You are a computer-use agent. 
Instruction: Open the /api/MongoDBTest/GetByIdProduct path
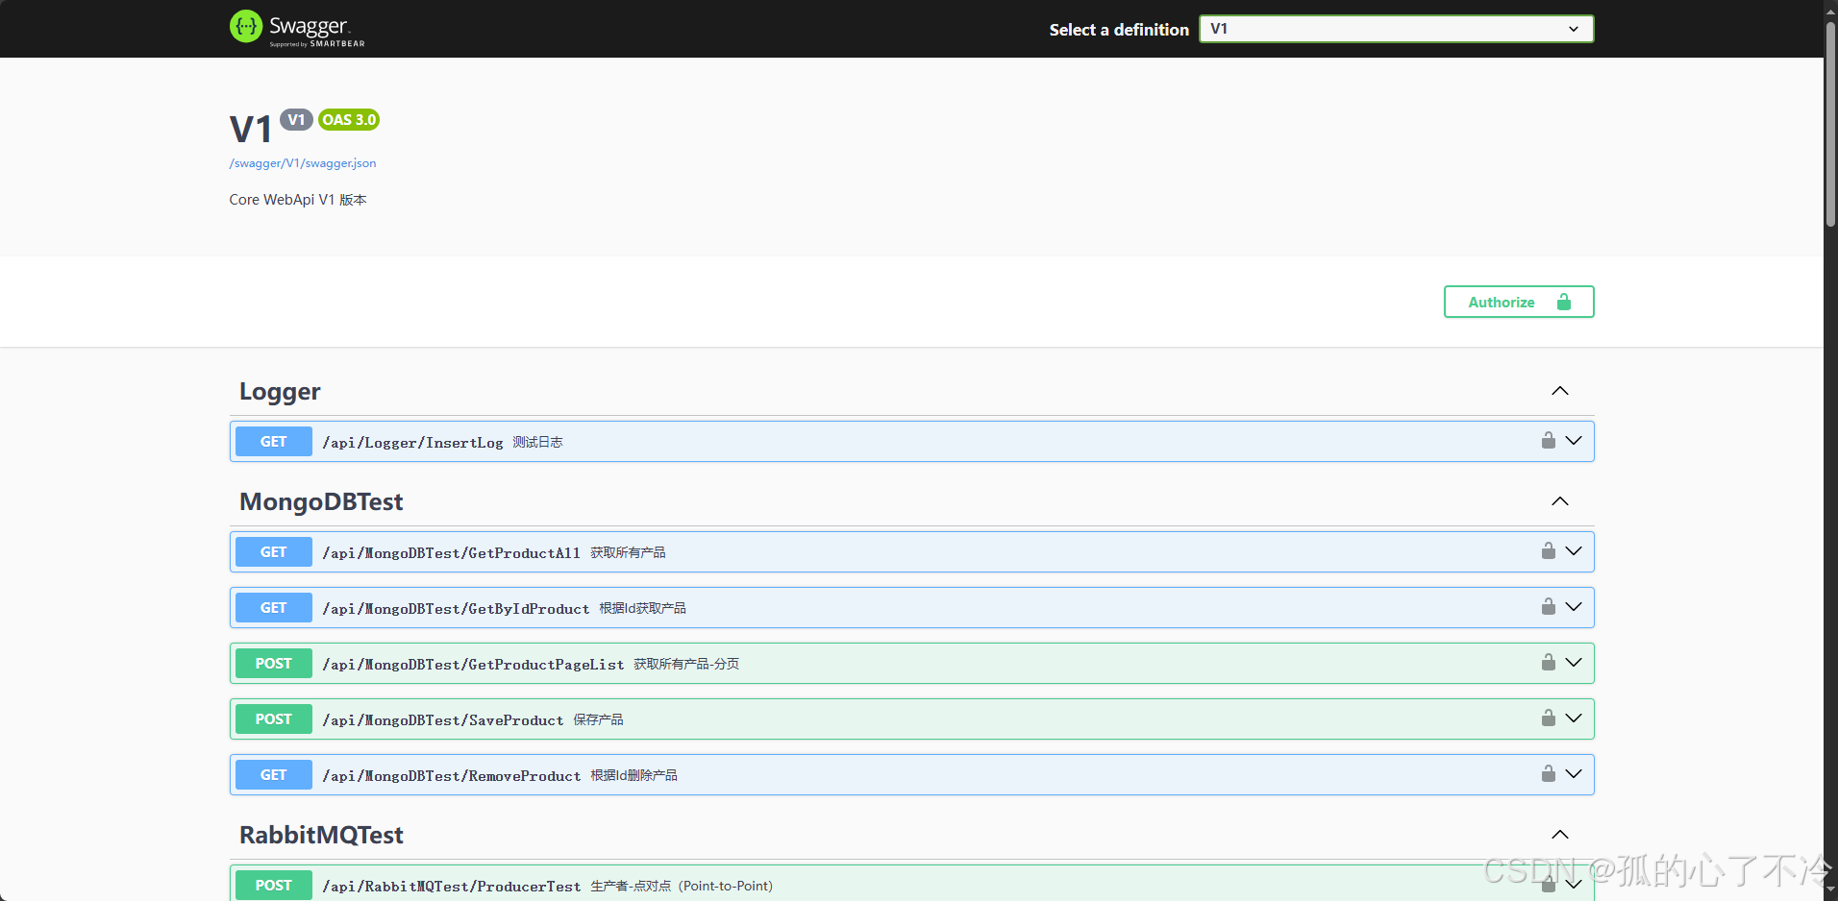tap(456, 609)
